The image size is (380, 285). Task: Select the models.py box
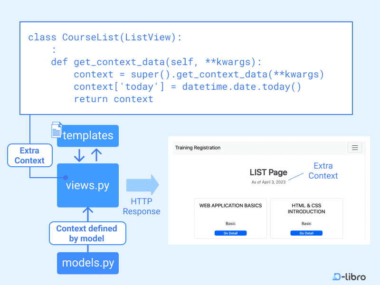[x=87, y=263]
